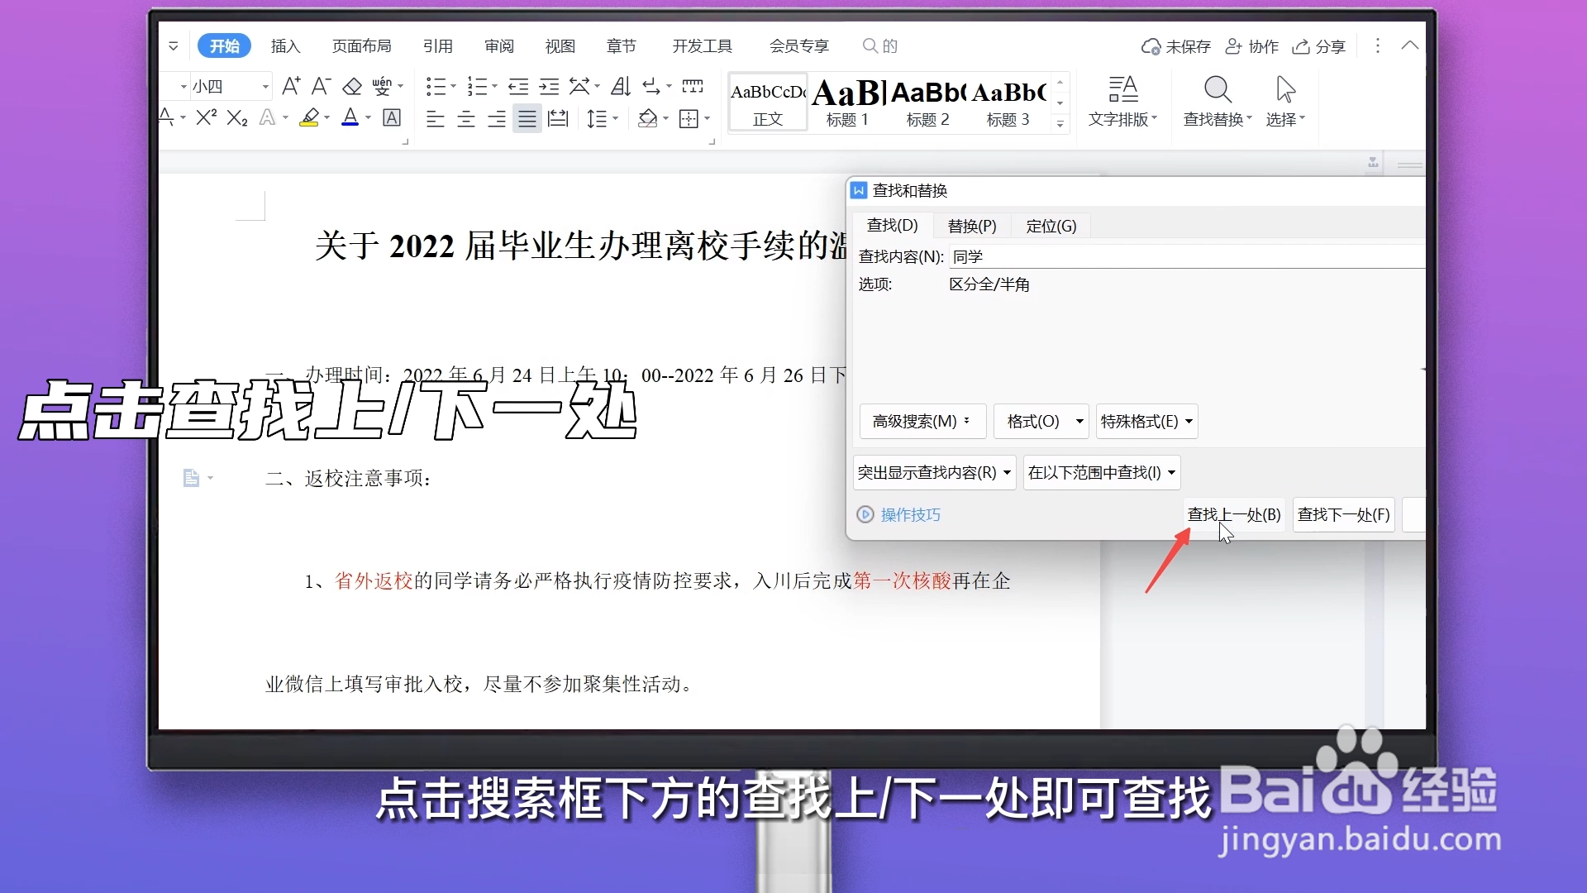This screenshot has height=893, width=1587.
Task: Expand the borders dropdown arrow
Action: (x=707, y=119)
